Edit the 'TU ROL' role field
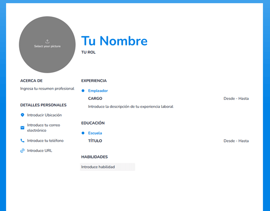270x211 pixels. (88, 52)
